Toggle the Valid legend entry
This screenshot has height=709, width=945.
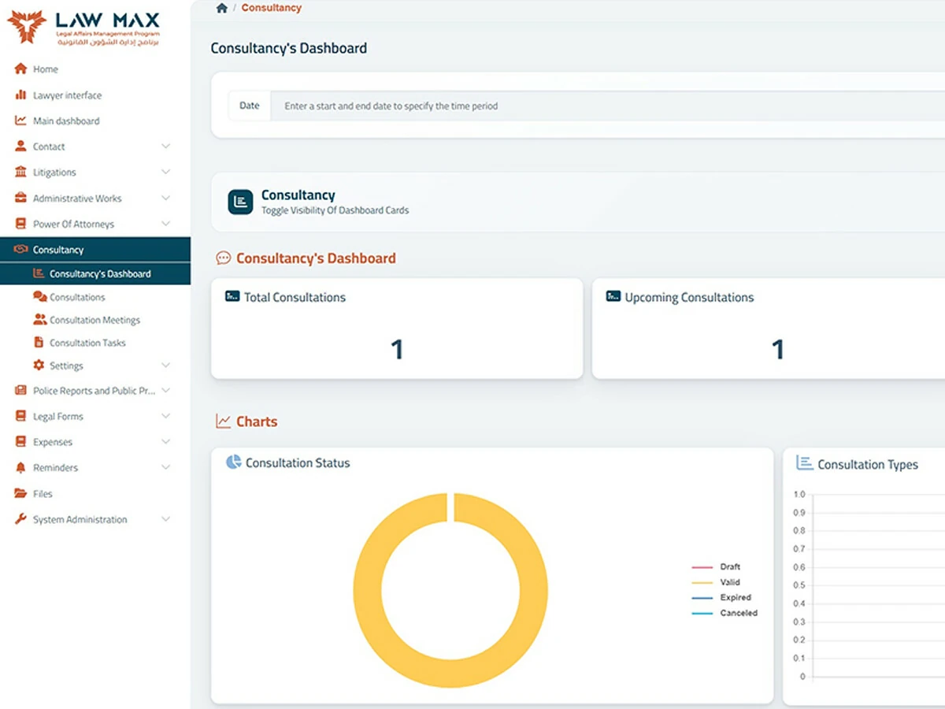pos(716,582)
